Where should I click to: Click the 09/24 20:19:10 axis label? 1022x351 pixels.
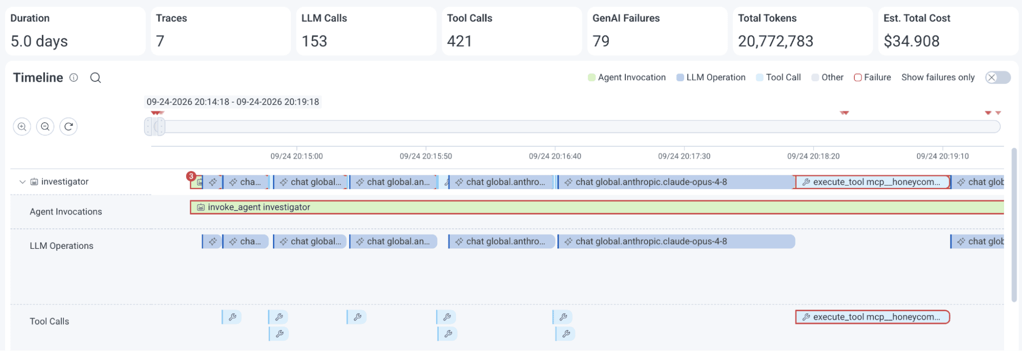pos(943,156)
